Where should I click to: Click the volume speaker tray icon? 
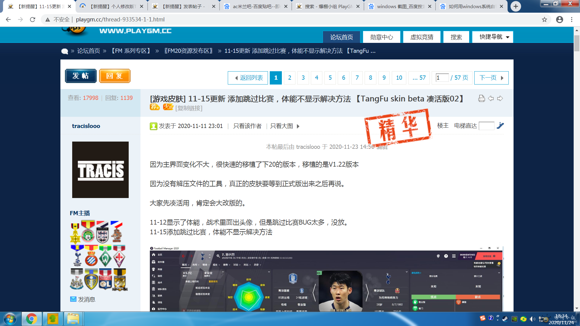click(532, 319)
